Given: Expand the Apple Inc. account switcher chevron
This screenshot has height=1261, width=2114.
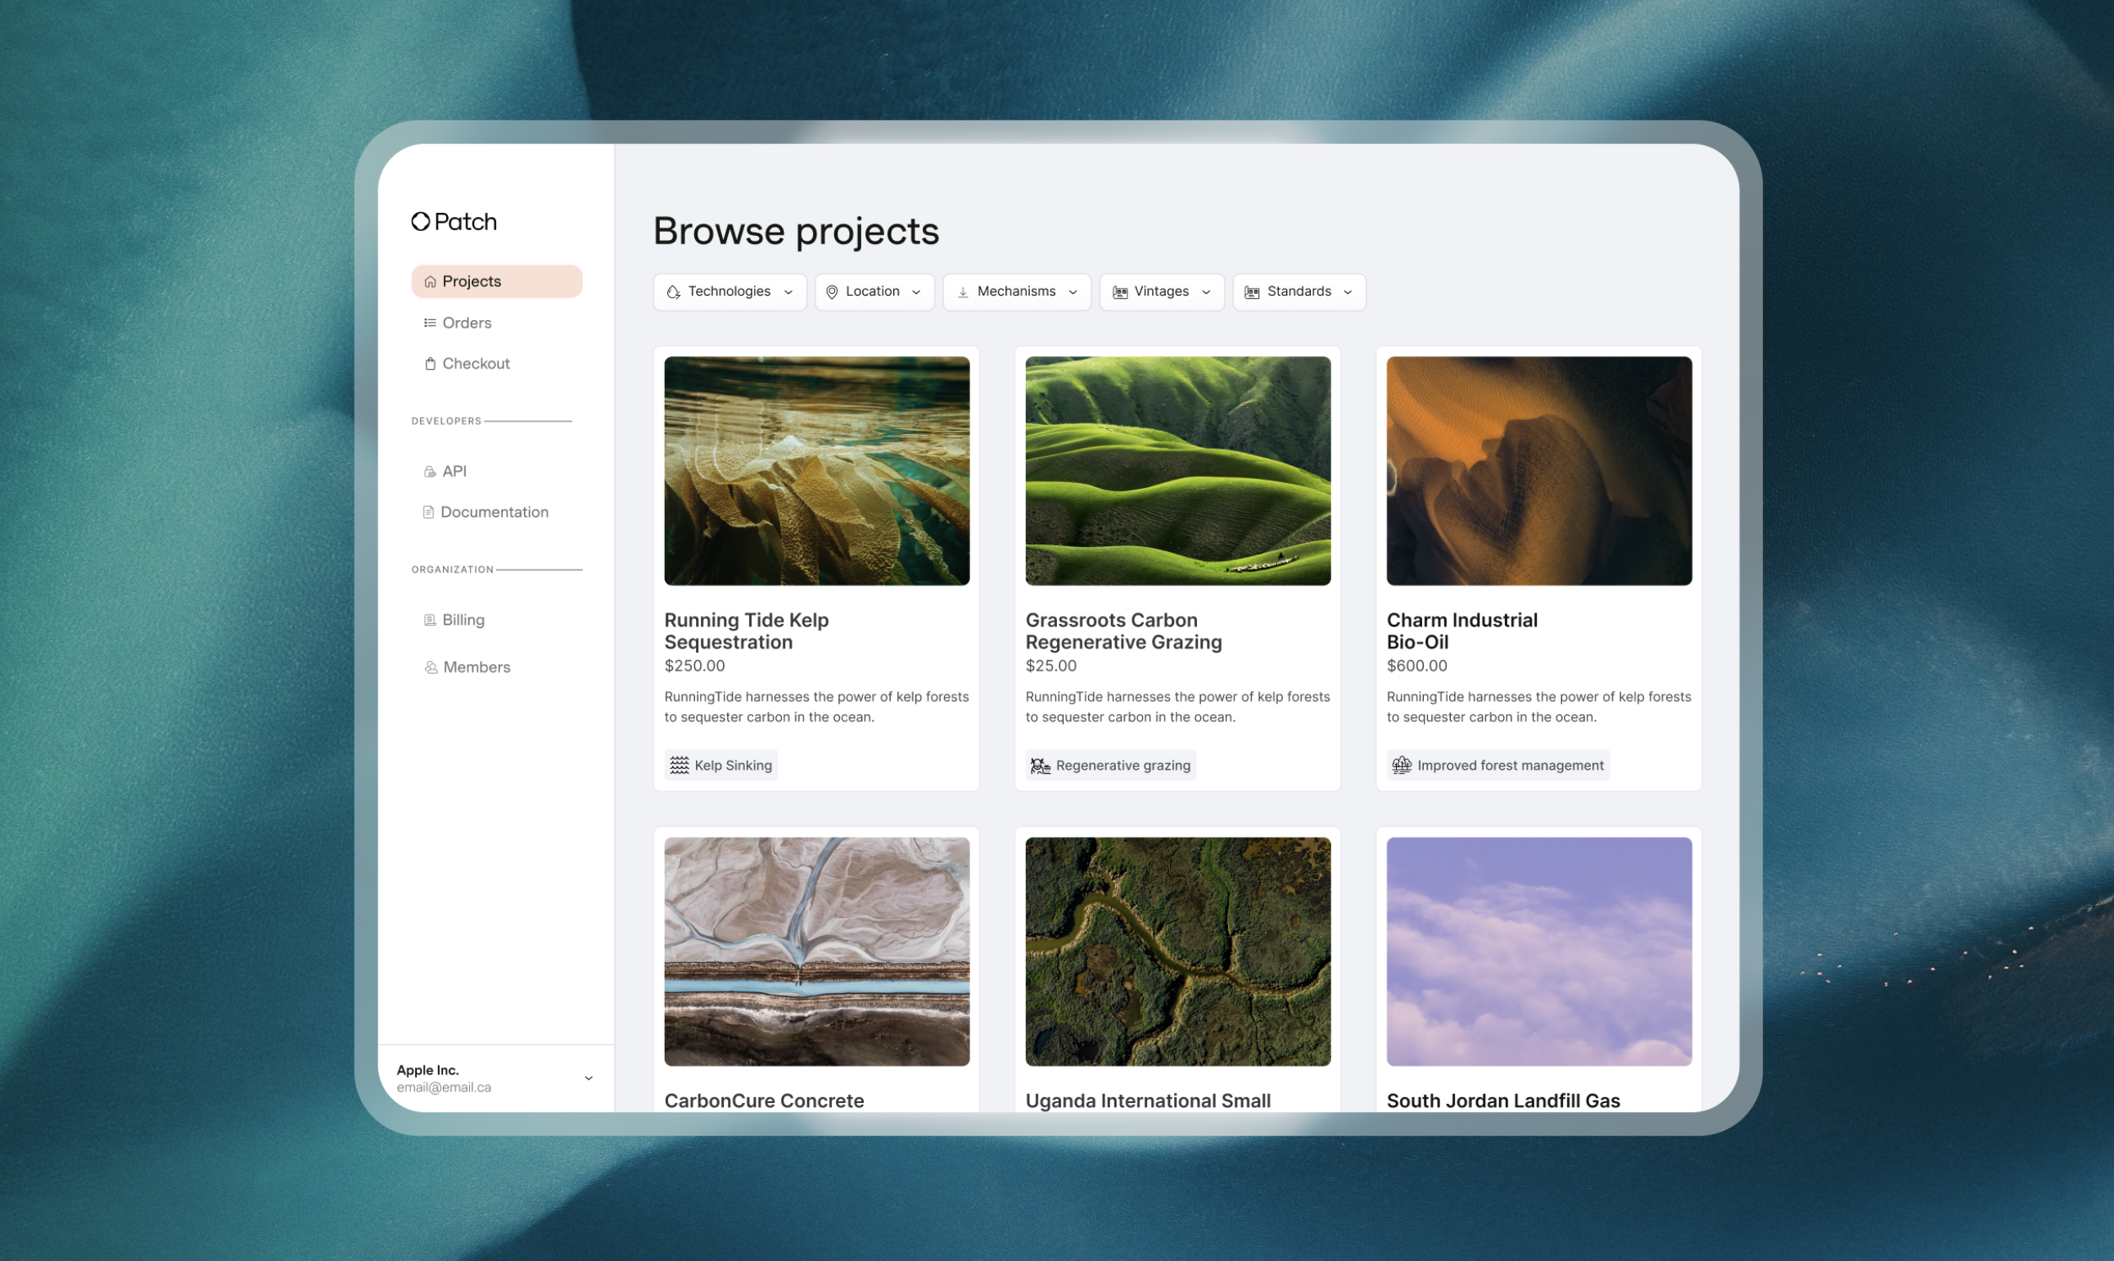Looking at the screenshot, I should (x=588, y=1078).
